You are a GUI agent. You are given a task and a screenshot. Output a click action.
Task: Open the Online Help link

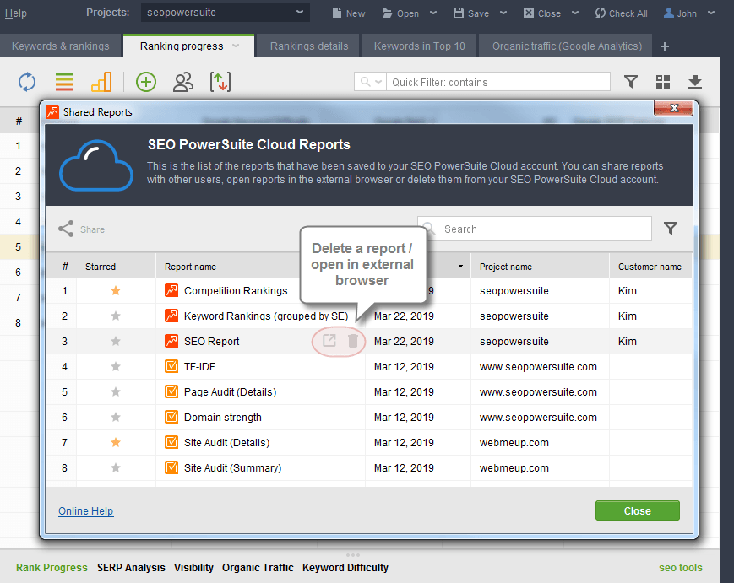click(85, 511)
